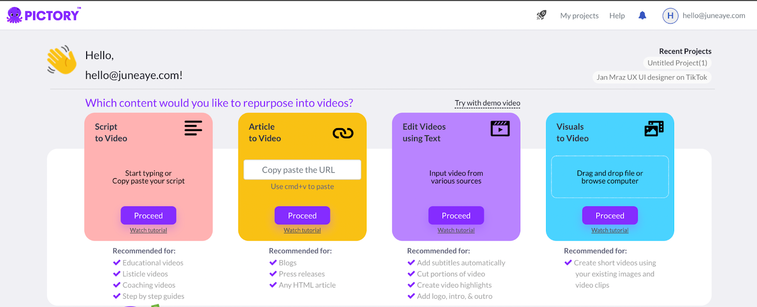This screenshot has width=757, height=307.
Task: Open the rocket upgrade icon
Action: pyautogui.click(x=541, y=15)
